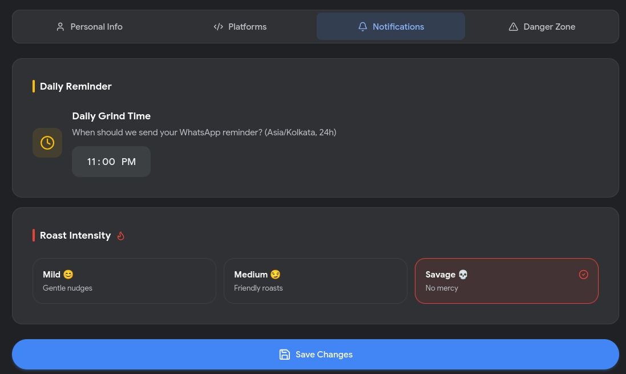Click the reminder time input field
This screenshot has width=626, height=374.
[x=111, y=162]
